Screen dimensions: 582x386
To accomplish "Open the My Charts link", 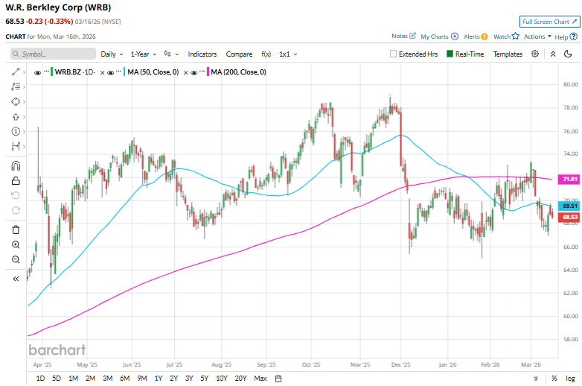I will (x=439, y=36).
